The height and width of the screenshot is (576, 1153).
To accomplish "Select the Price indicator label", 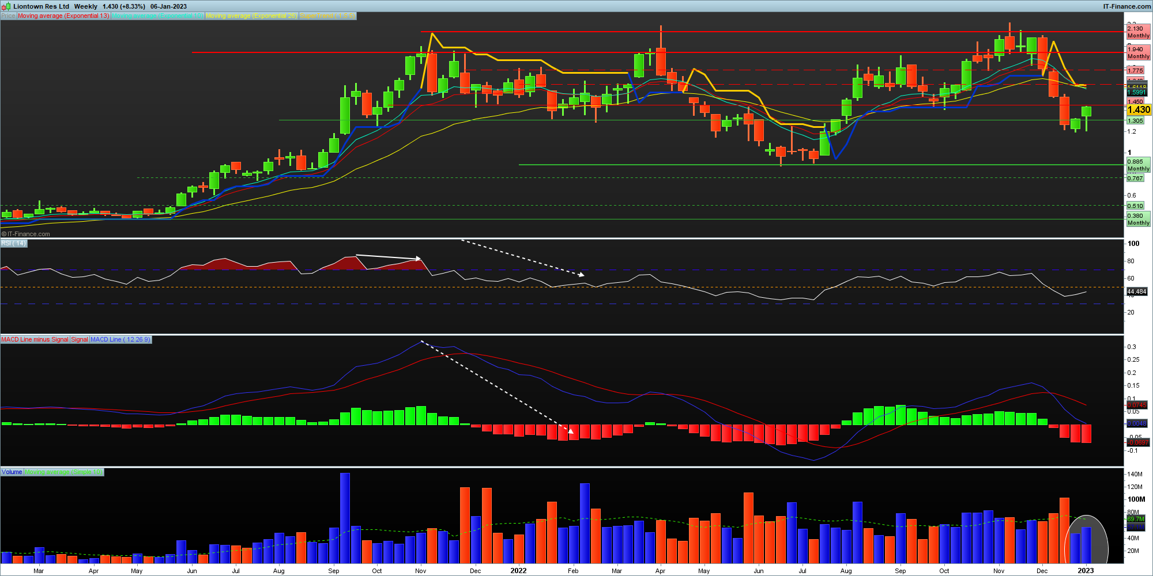I will point(8,16).
